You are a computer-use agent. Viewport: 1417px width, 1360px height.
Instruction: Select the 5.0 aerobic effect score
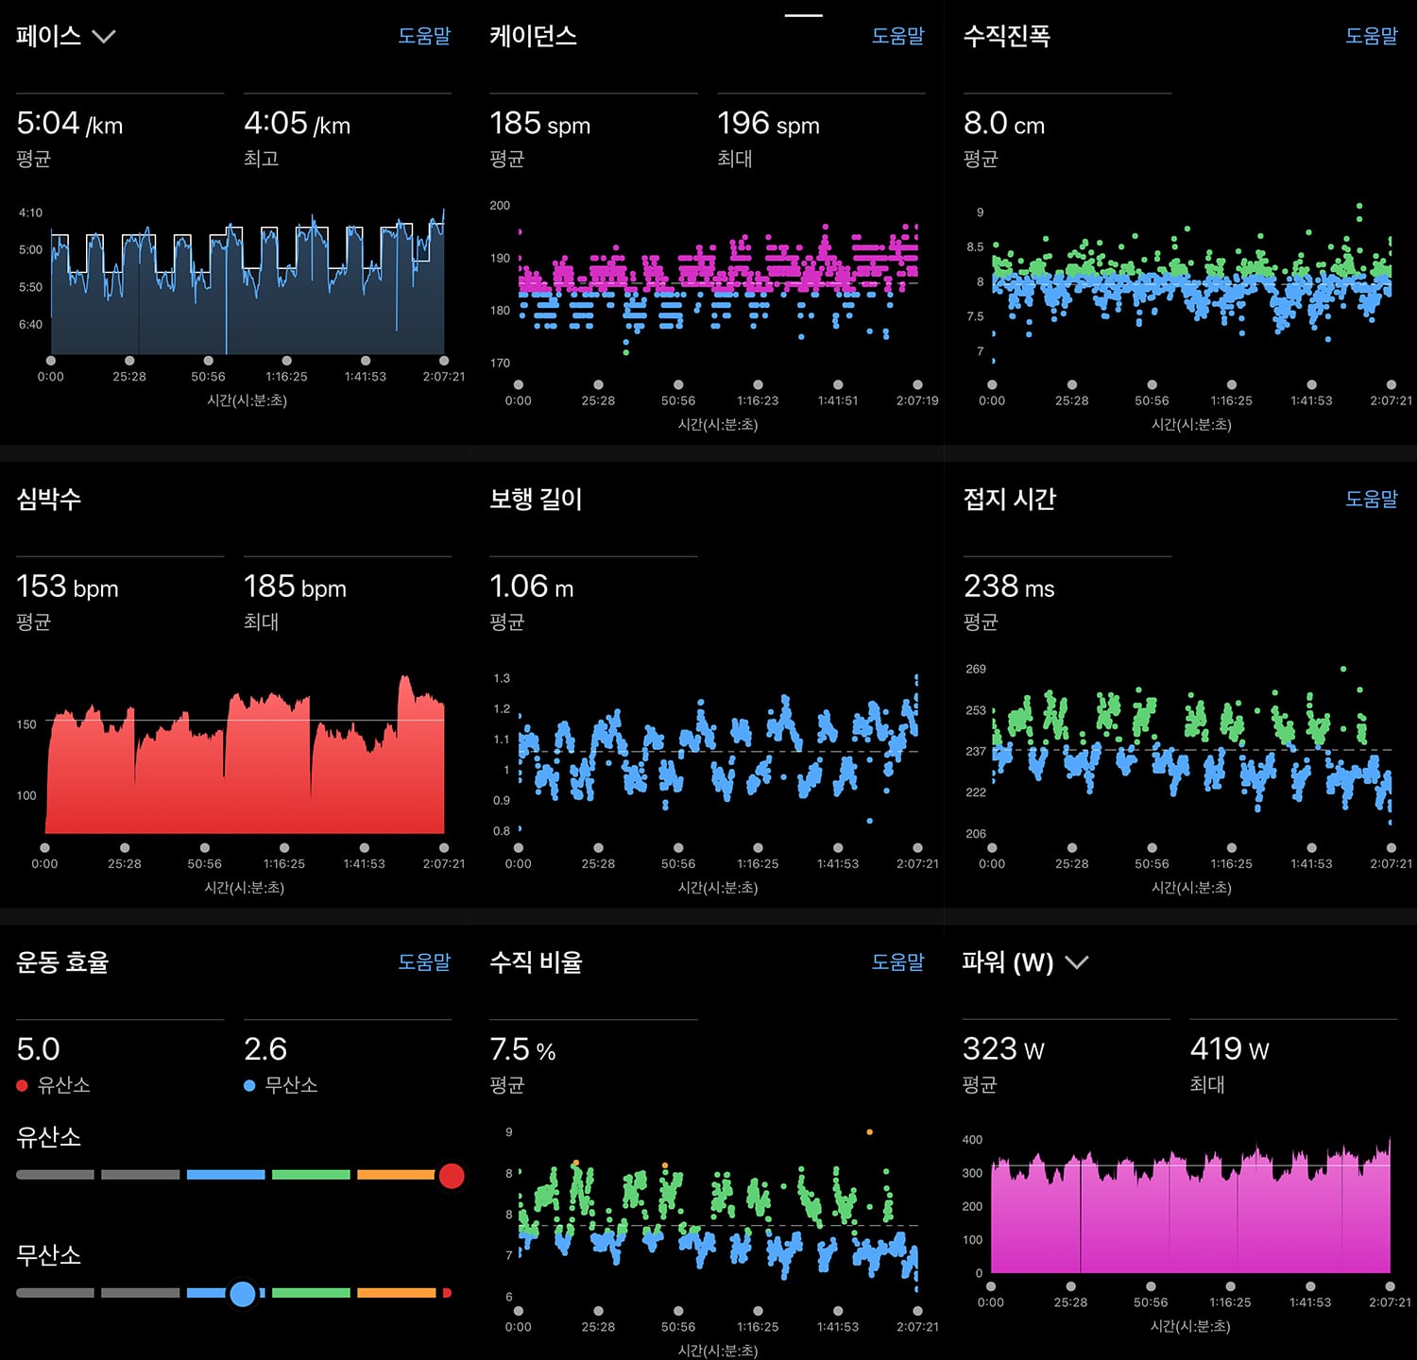[38, 1049]
